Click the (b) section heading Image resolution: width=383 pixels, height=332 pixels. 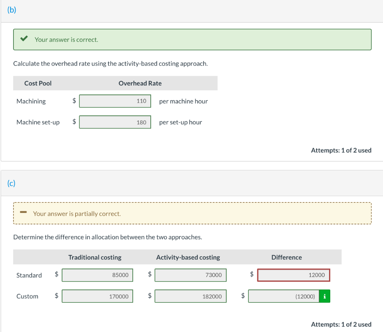(12, 10)
